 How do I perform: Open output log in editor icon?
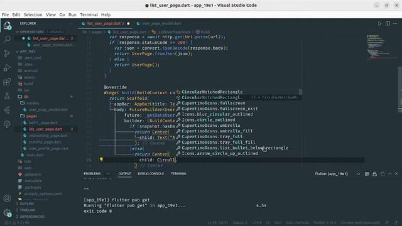click(367, 174)
